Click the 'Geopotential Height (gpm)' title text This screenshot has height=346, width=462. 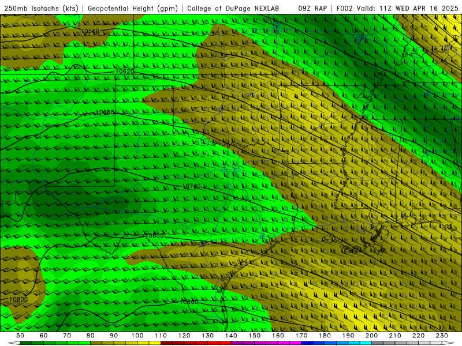point(133,8)
